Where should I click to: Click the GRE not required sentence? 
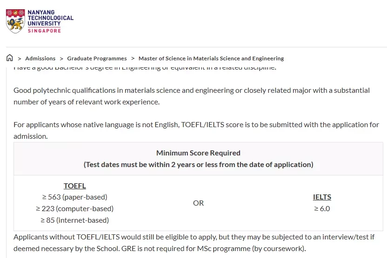[x=214, y=249]
